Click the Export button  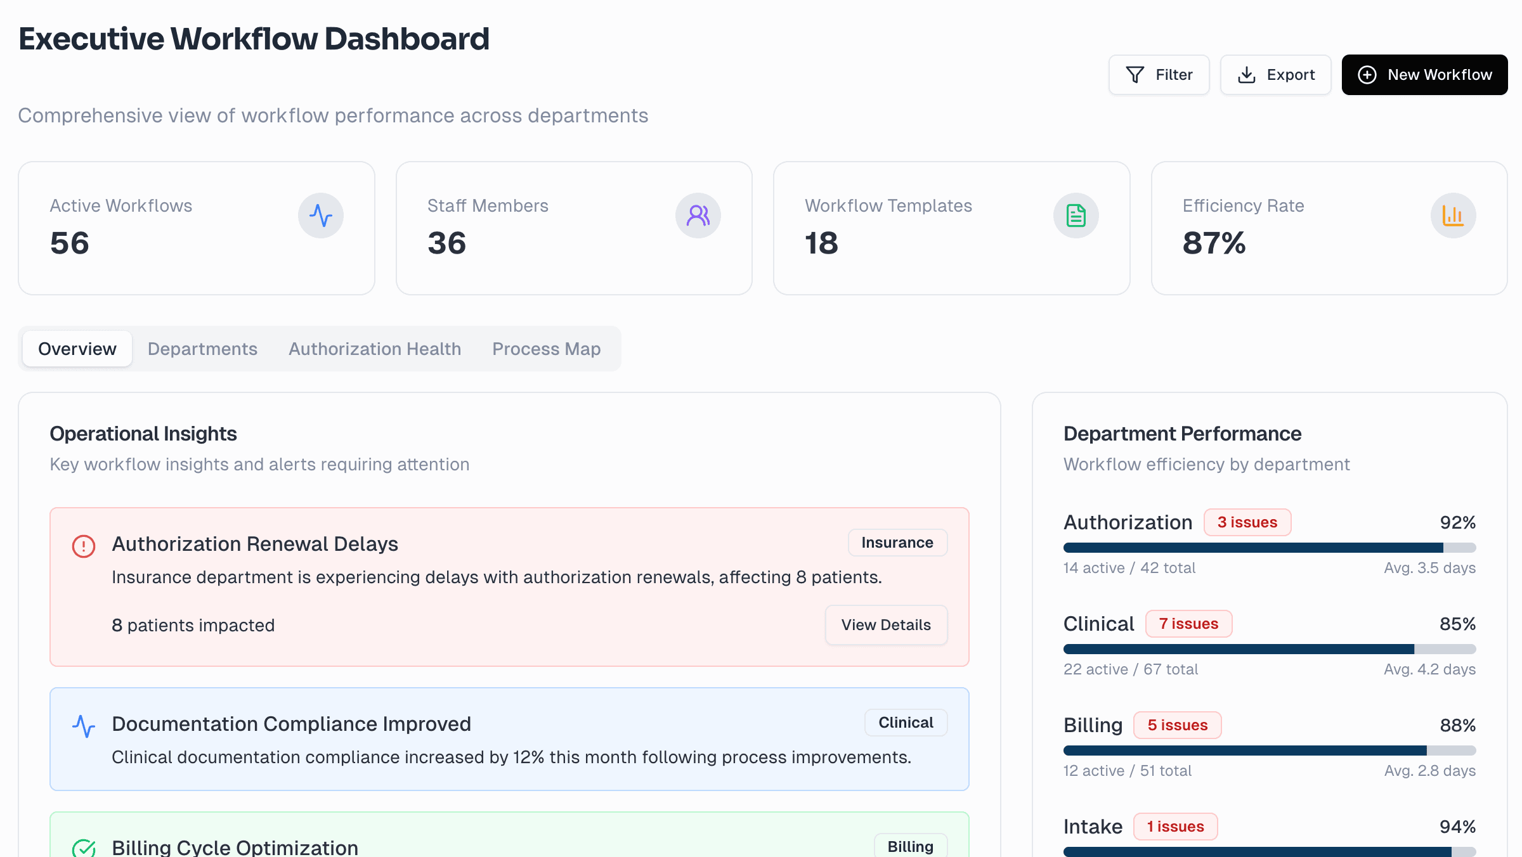tap(1275, 74)
